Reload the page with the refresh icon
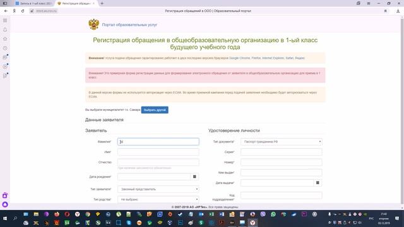The width and height of the screenshot is (404, 227). coord(23,11)
